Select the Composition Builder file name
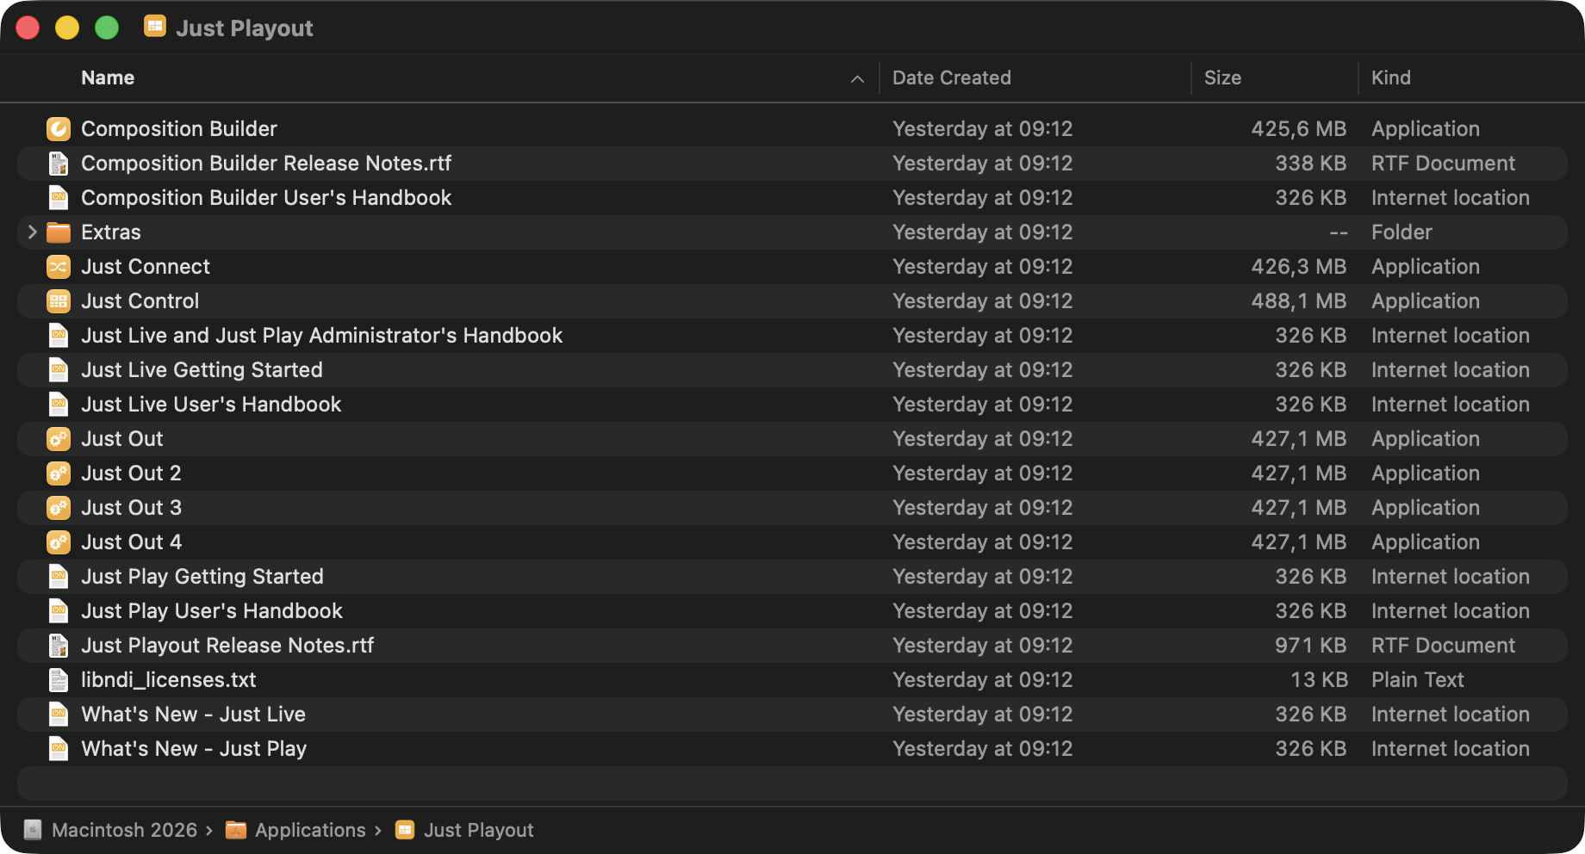 tap(179, 129)
